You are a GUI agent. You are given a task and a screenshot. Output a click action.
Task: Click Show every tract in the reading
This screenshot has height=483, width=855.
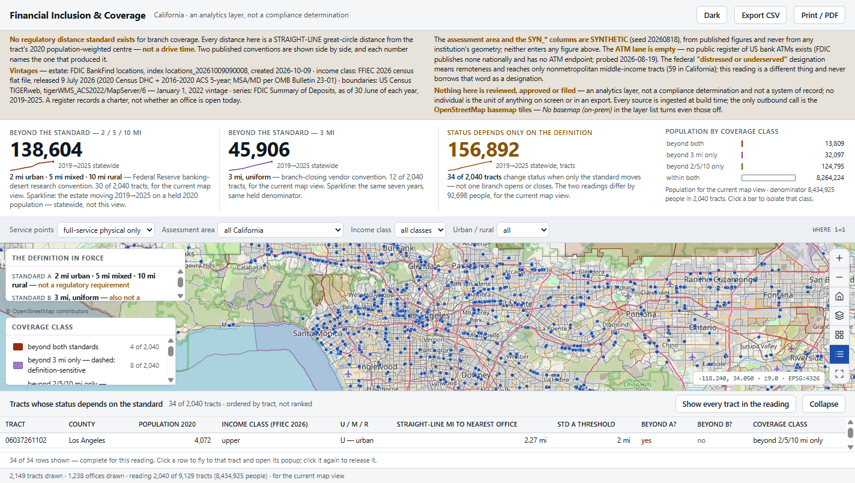[x=736, y=404]
